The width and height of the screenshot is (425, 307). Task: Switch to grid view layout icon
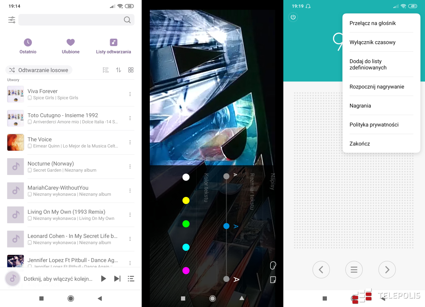[131, 70]
